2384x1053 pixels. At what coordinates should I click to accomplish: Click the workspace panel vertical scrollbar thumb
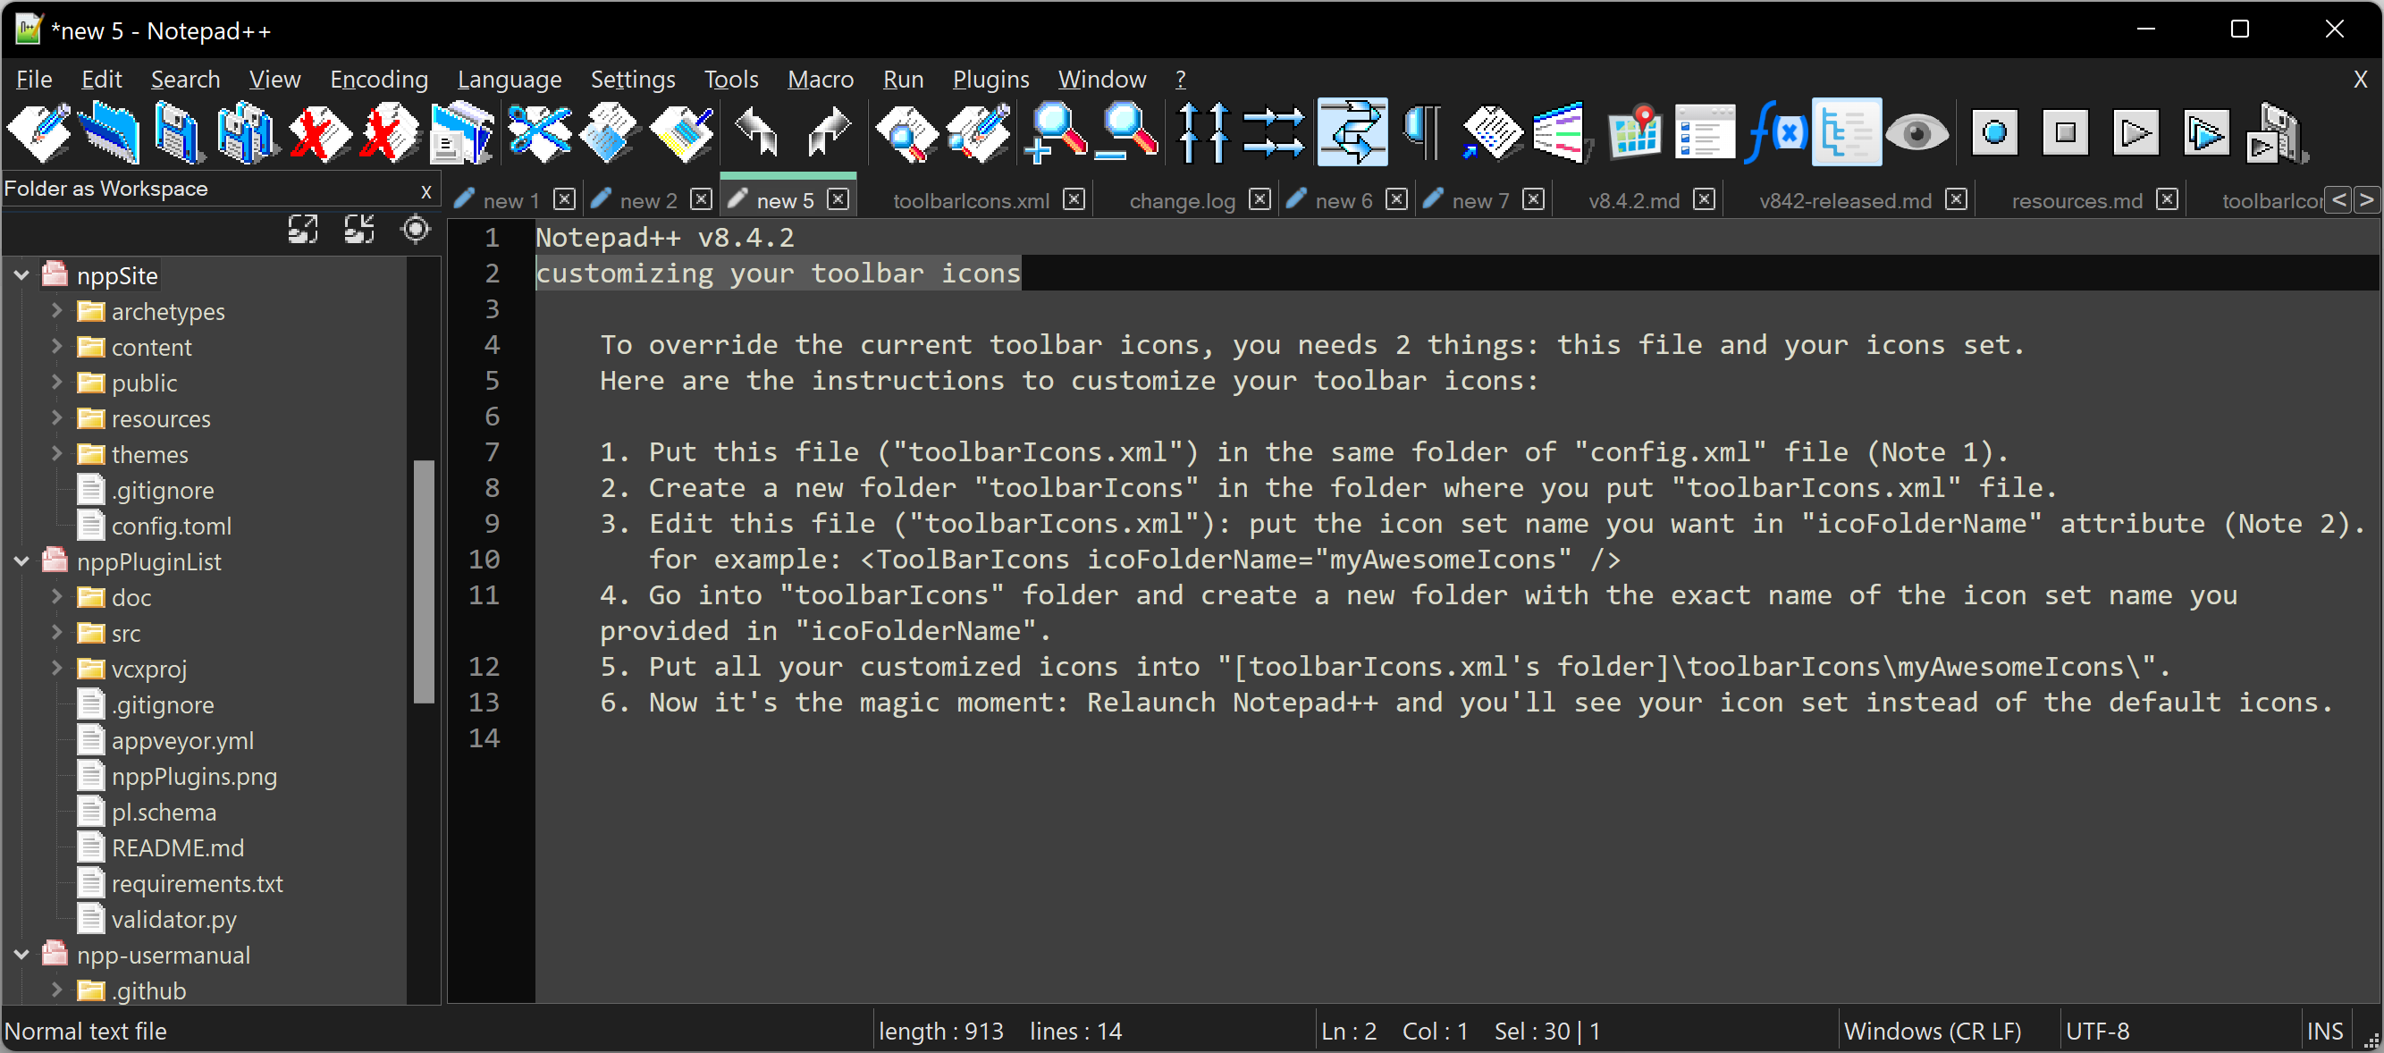[424, 581]
